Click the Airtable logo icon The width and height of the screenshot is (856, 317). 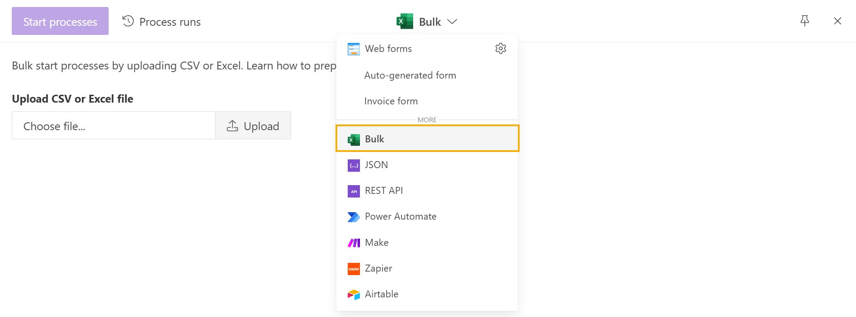[x=354, y=295]
